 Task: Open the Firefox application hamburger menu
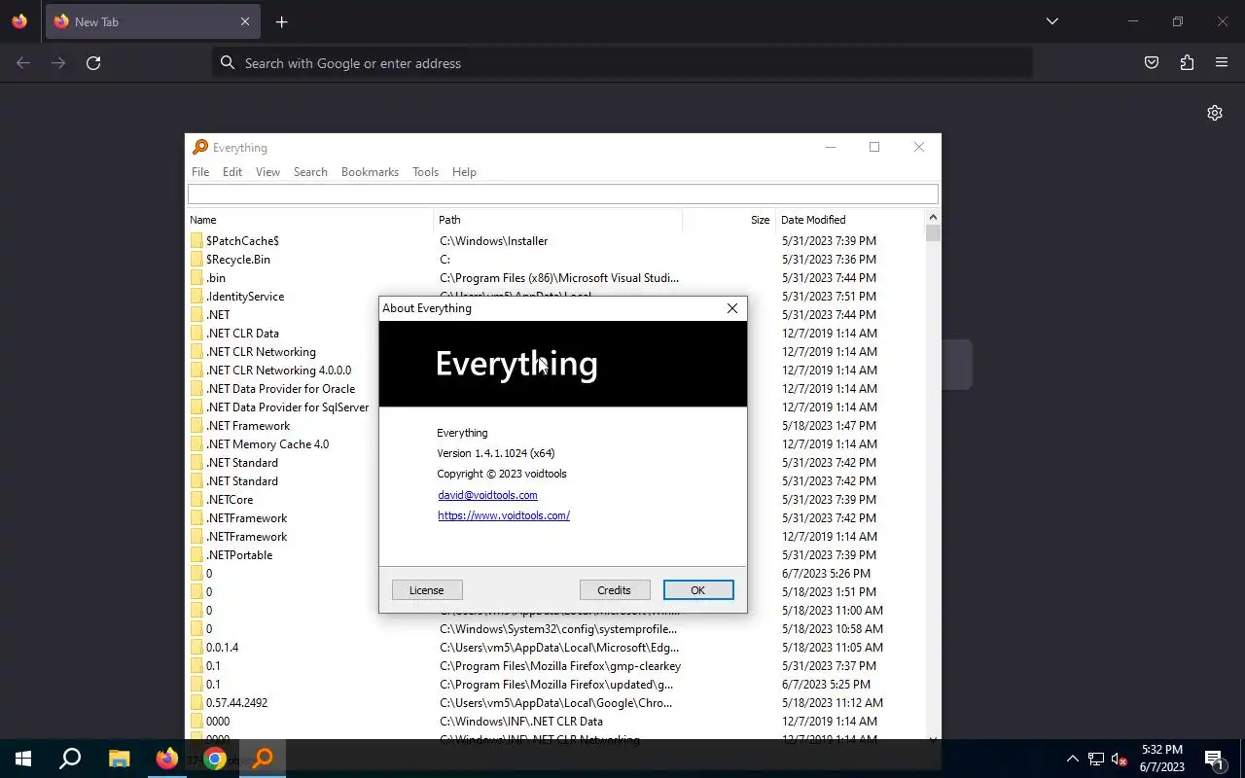click(x=1222, y=63)
